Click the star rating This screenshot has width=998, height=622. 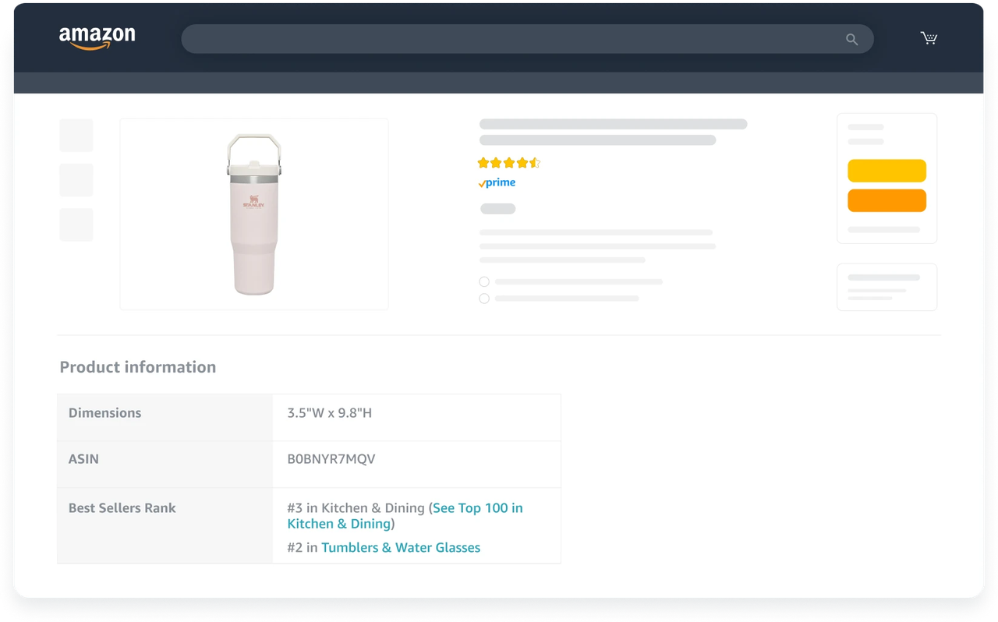508,163
